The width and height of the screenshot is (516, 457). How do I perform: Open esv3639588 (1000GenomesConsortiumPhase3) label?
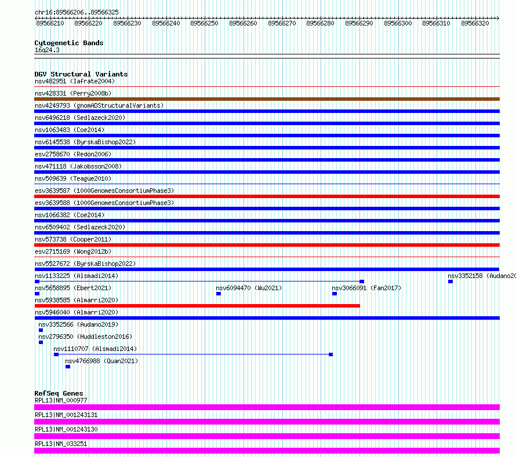coord(104,203)
